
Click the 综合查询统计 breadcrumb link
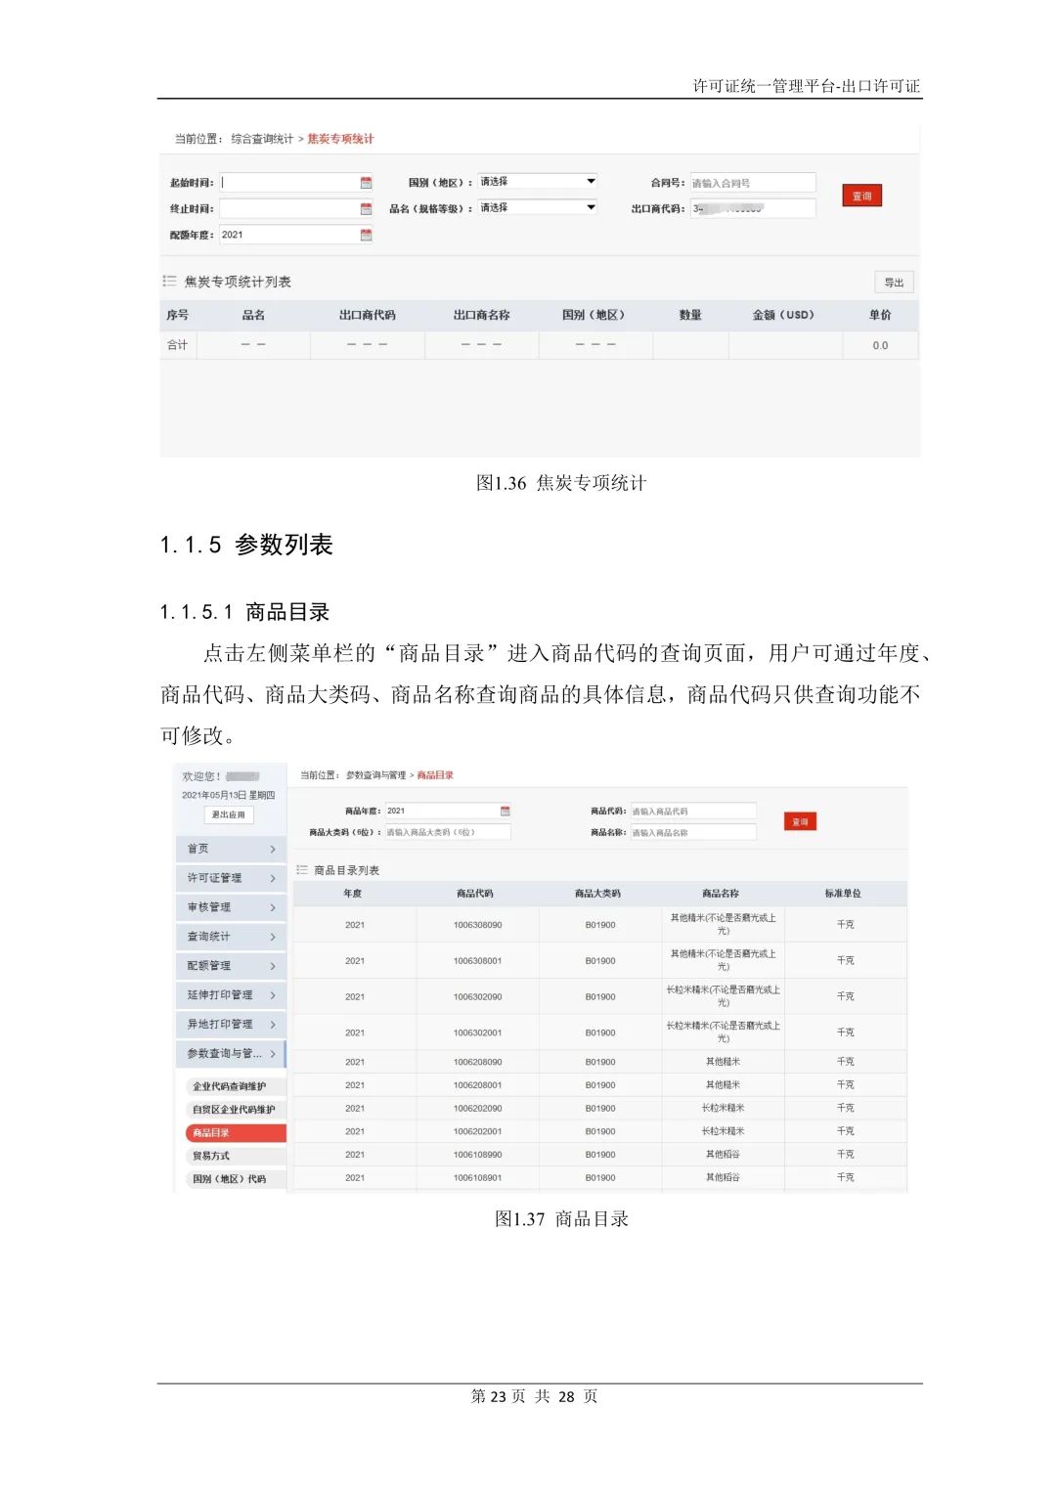[262, 139]
